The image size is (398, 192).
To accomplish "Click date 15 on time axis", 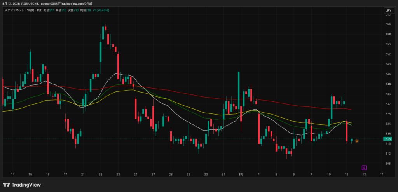I will click(30, 175).
